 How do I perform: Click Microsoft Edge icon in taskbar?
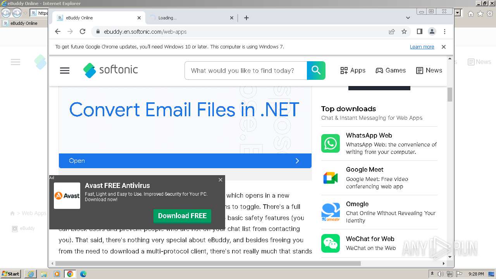pos(83,274)
